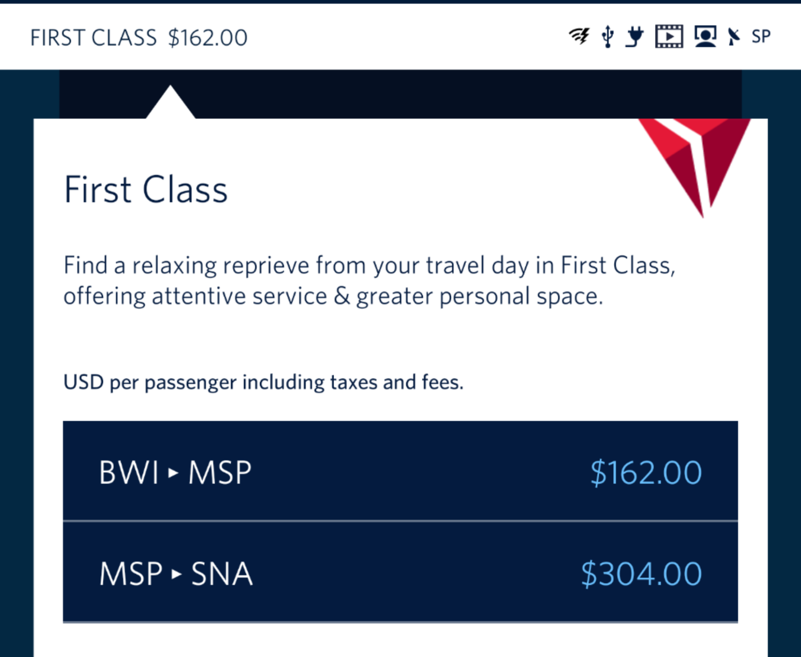Click the $304.00 fare for MSP to SNA

(642, 574)
